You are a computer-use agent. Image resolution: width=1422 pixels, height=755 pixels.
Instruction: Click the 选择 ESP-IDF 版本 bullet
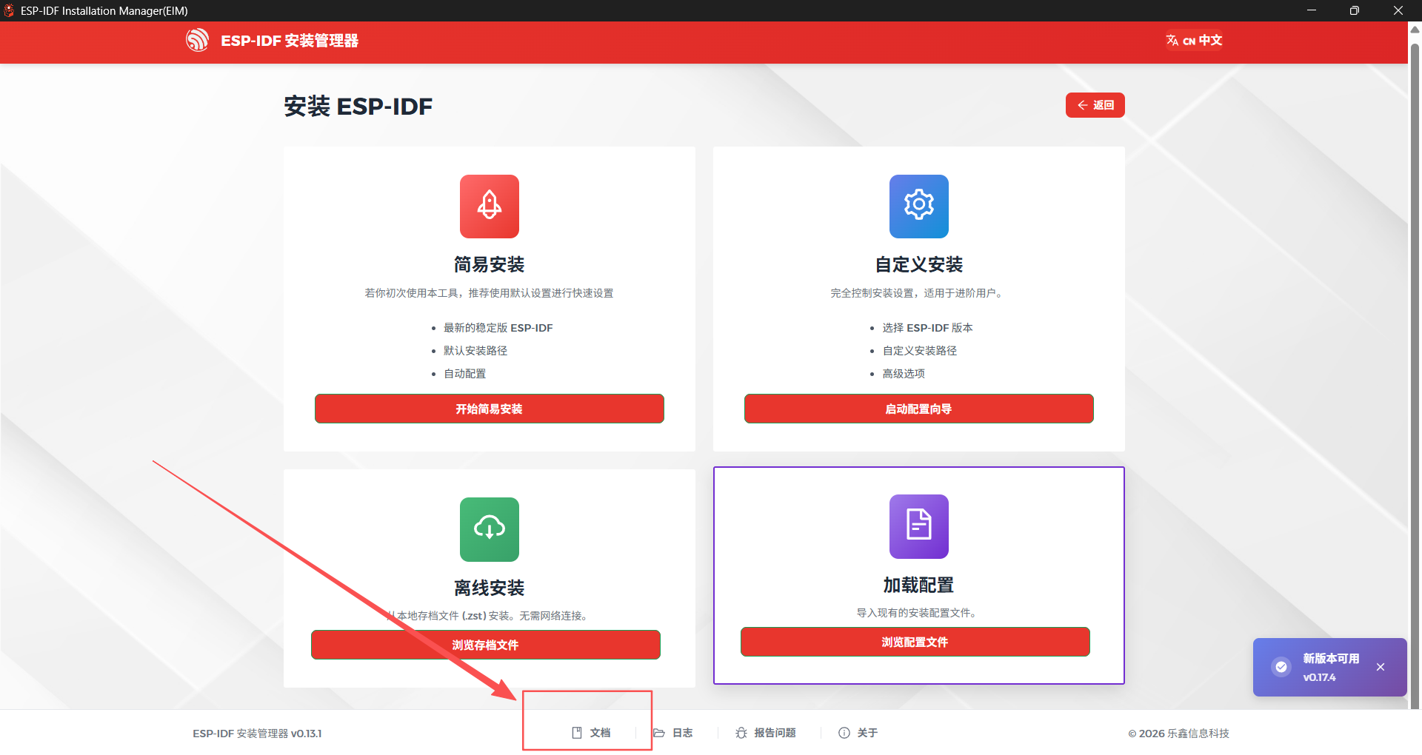point(927,328)
